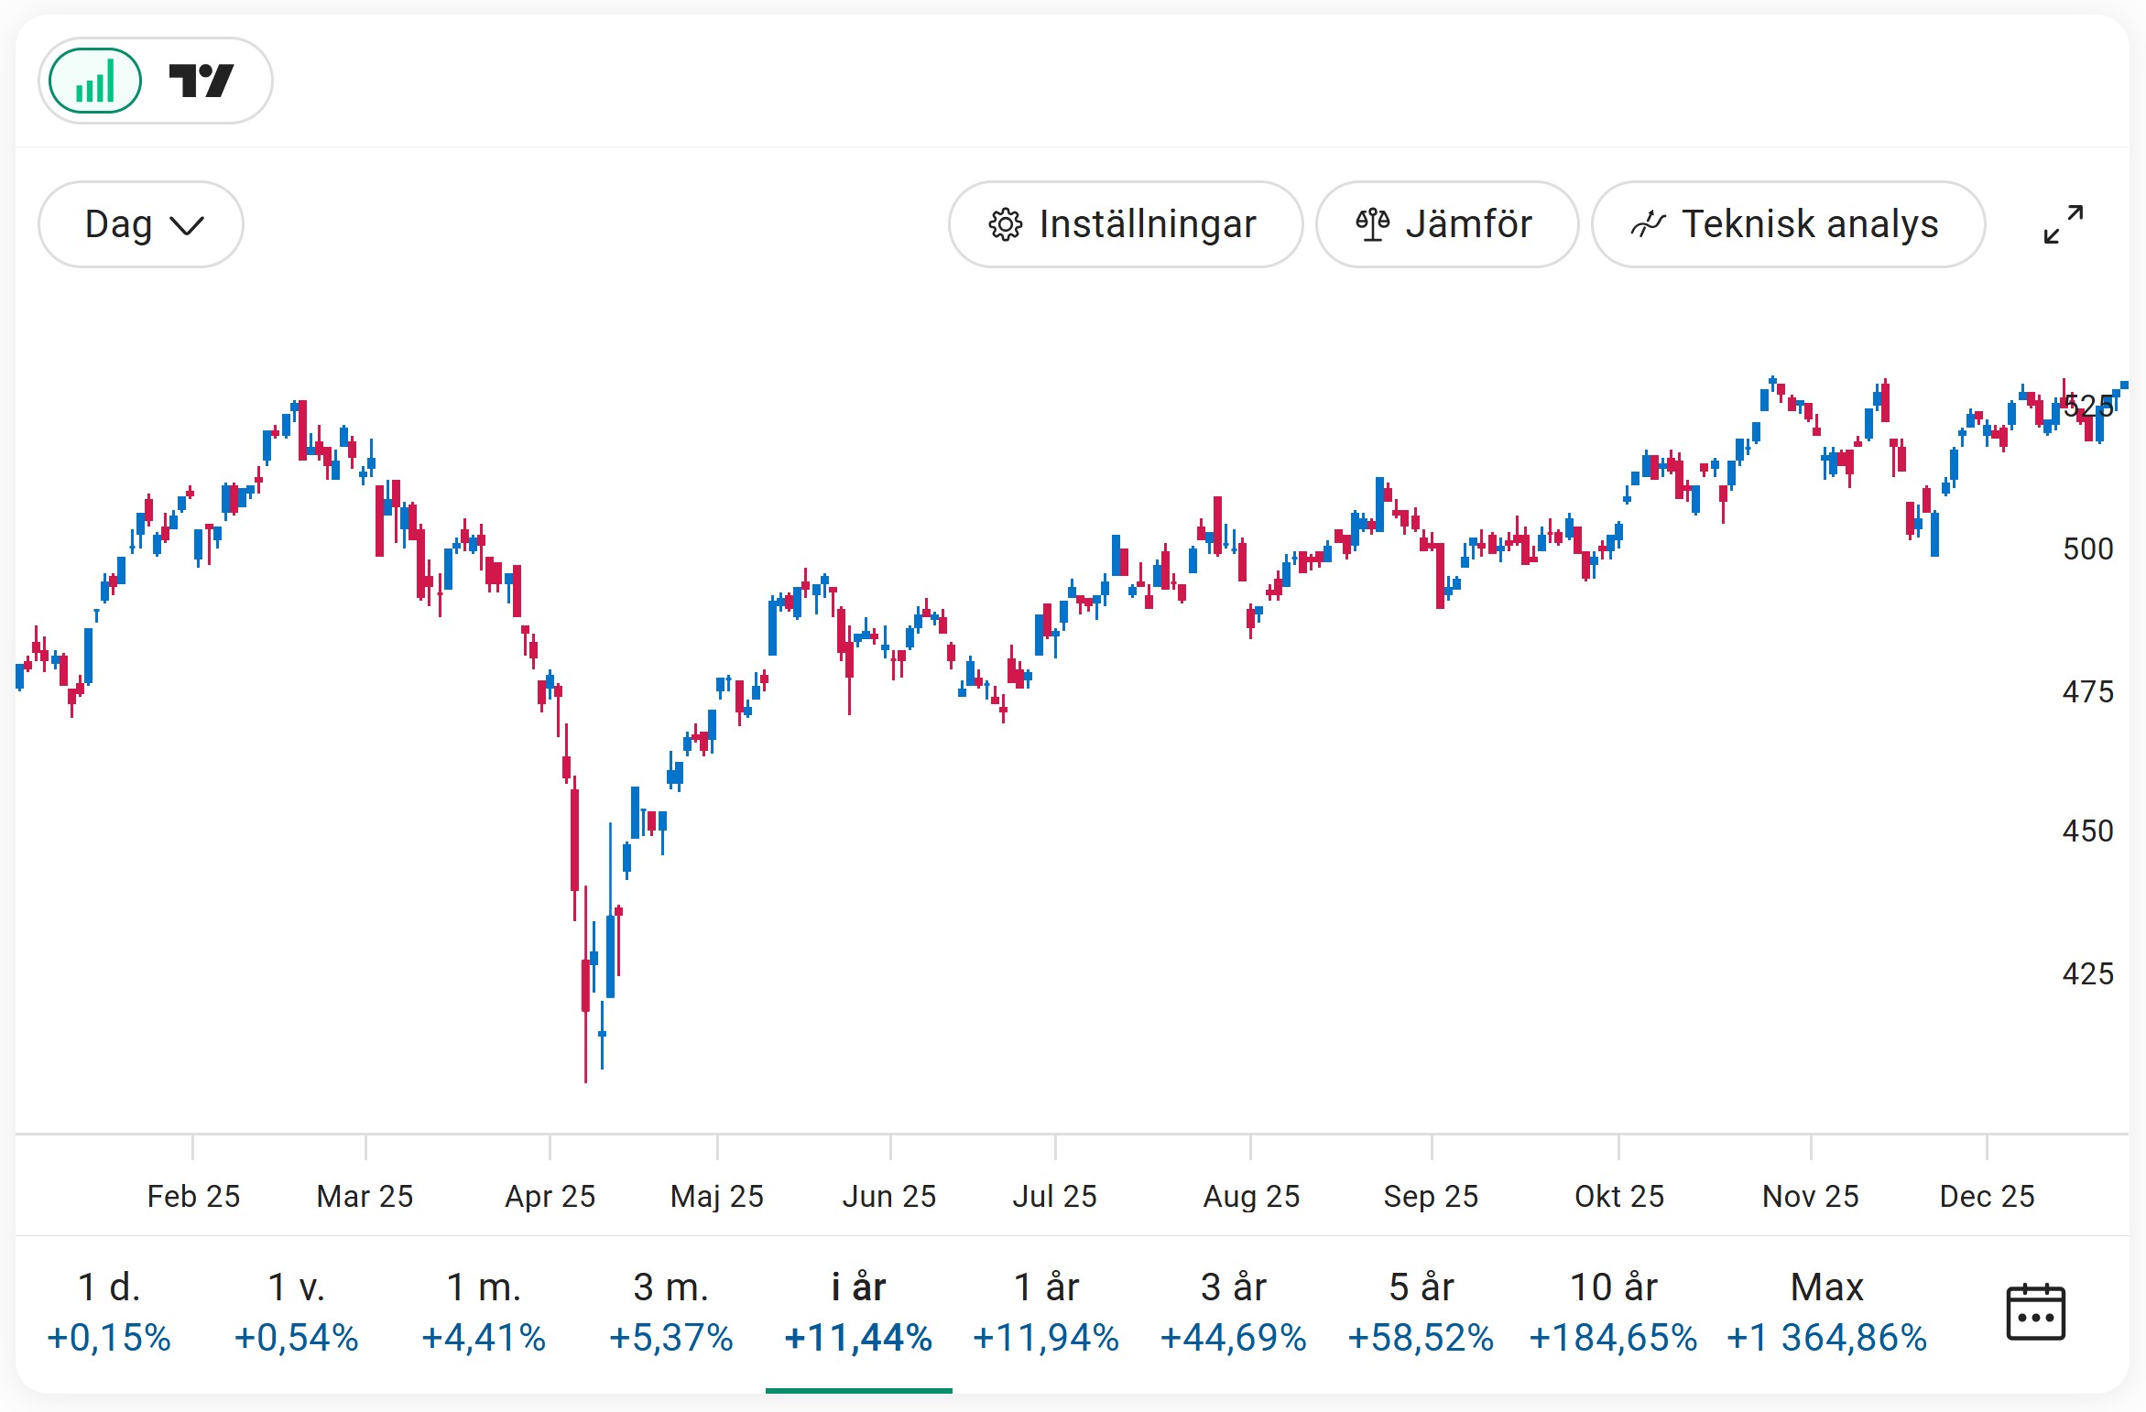
Task: Show the 1 år performance range
Action: (x=1046, y=1311)
